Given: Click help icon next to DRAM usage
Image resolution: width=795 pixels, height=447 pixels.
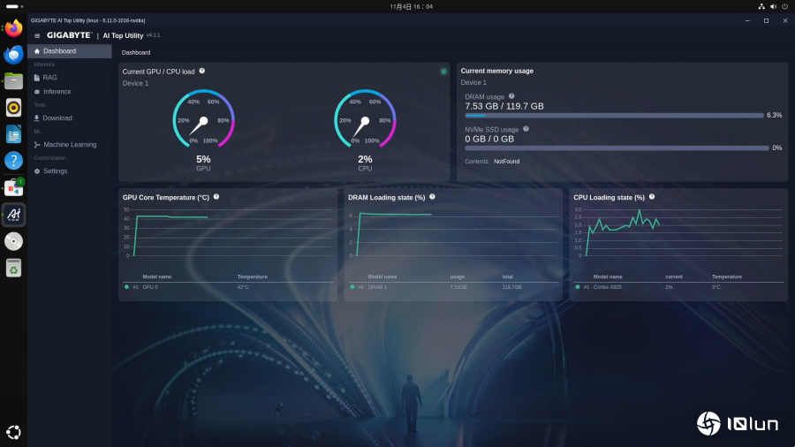Looking at the screenshot, I should point(511,96).
